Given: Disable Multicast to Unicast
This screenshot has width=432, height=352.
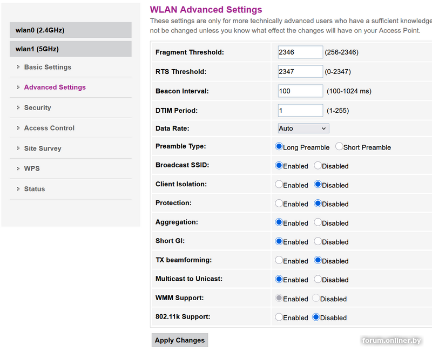Looking at the screenshot, I should tap(318, 279).
